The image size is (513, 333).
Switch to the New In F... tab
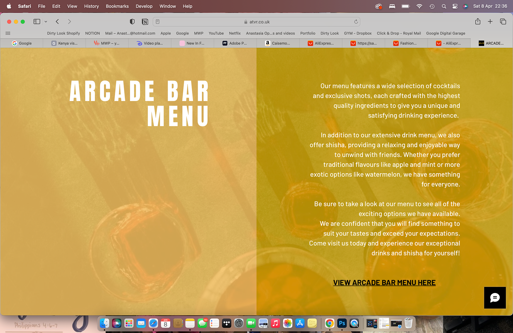[193, 43]
